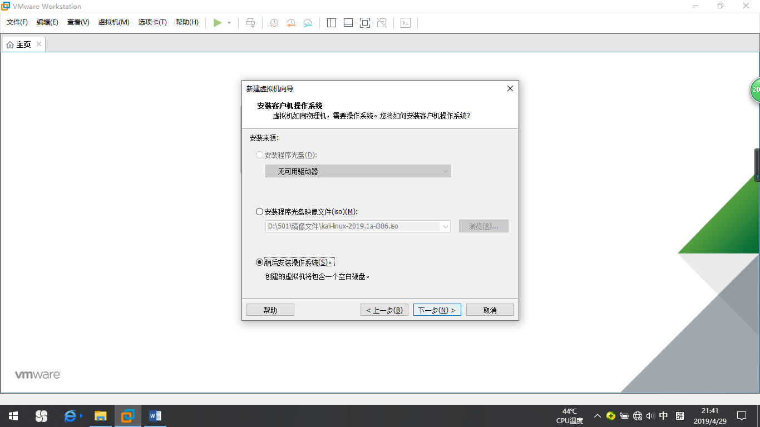The width and height of the screenshot is (760, 427).
Task: Click the 浏览(R)... browse button
Action: tap(483, 226)
